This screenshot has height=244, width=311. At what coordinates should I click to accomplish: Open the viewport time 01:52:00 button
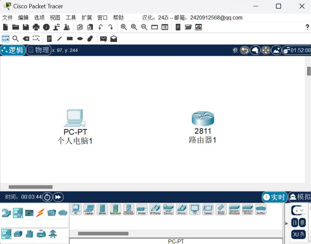click(297, 50)
